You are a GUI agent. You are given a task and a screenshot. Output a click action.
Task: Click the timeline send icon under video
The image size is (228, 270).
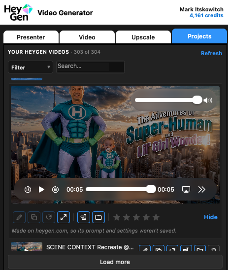[x=84, y=217]
